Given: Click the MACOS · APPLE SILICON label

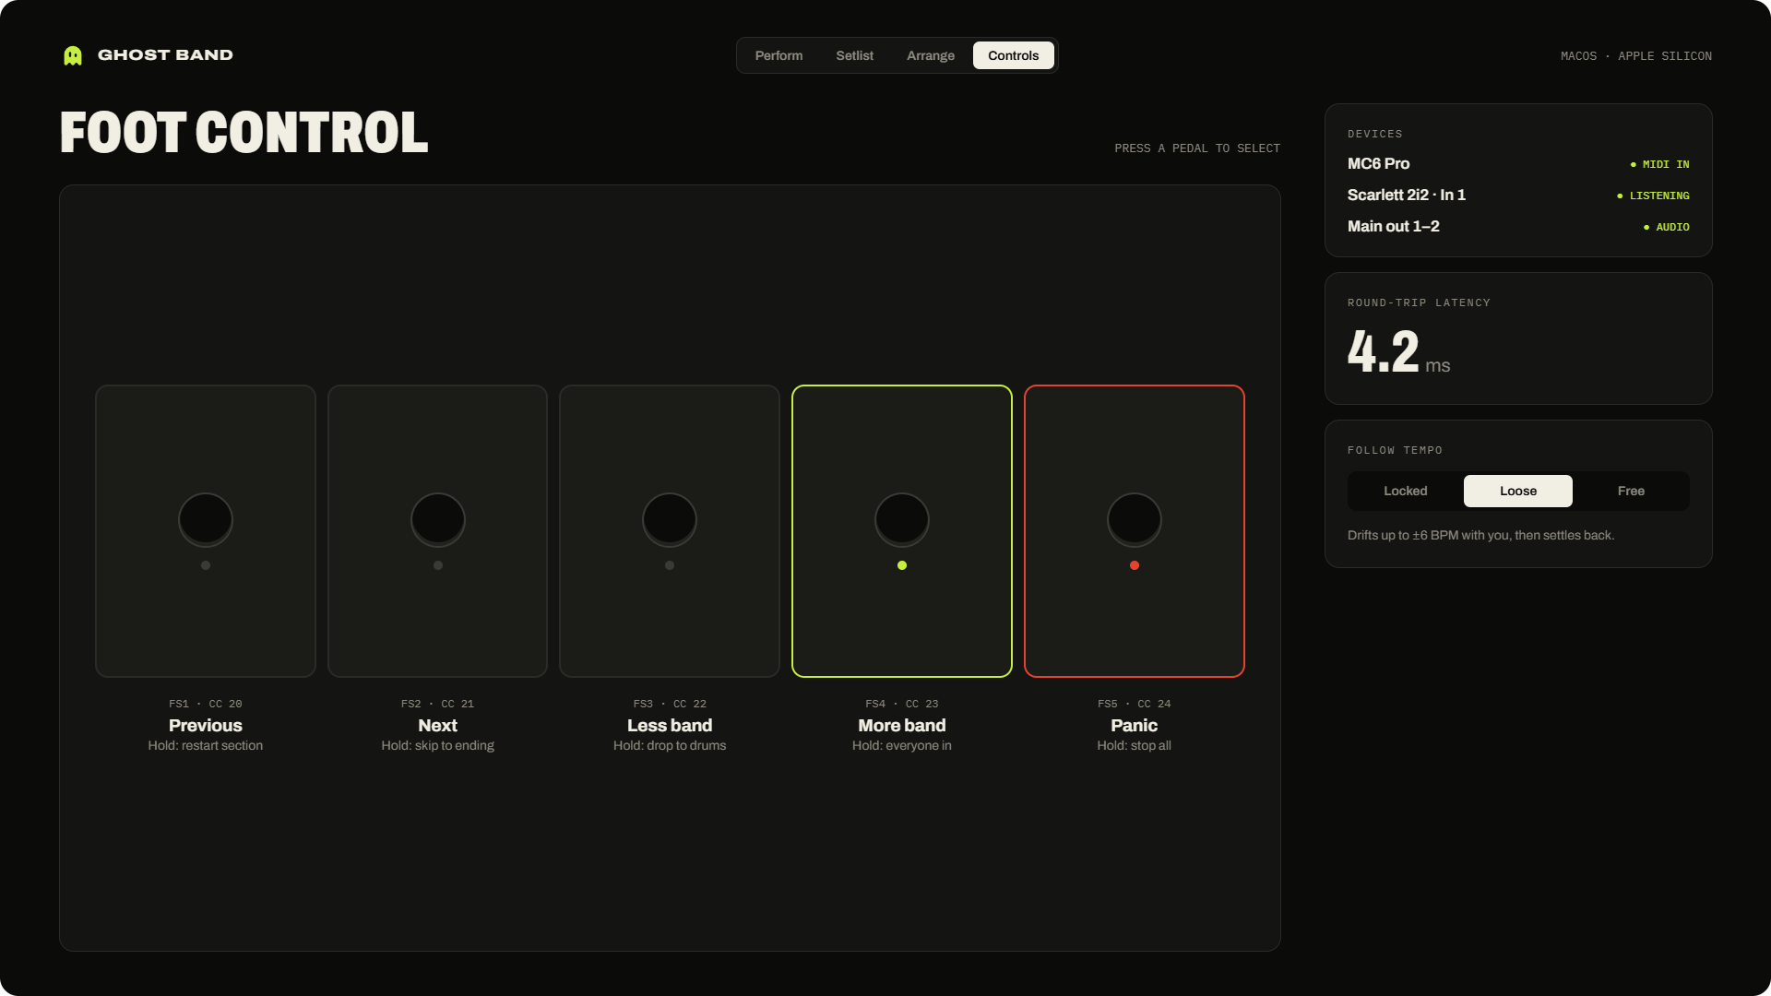Looking at the screenshot, I should 1636,56.
